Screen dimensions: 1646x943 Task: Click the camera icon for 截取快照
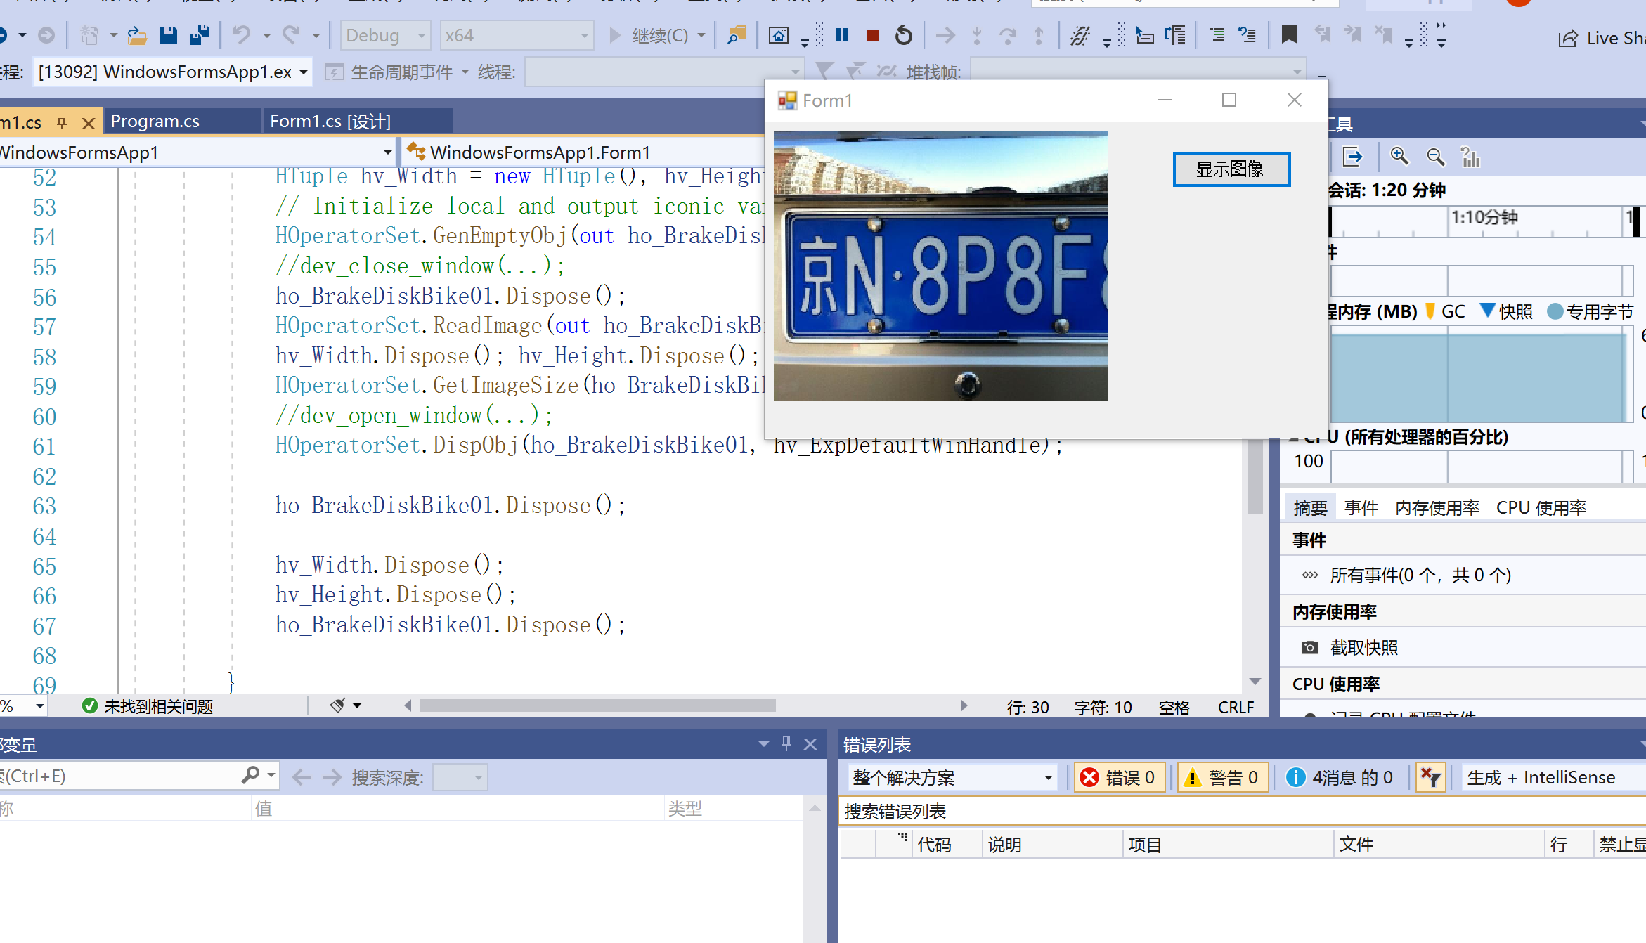1310,648
